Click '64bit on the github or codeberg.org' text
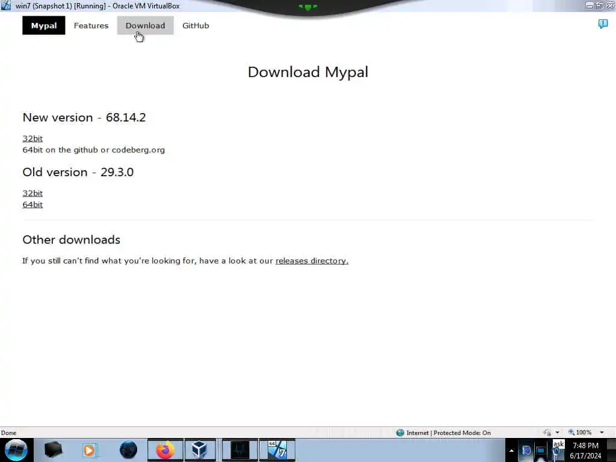 pos(93,150)
